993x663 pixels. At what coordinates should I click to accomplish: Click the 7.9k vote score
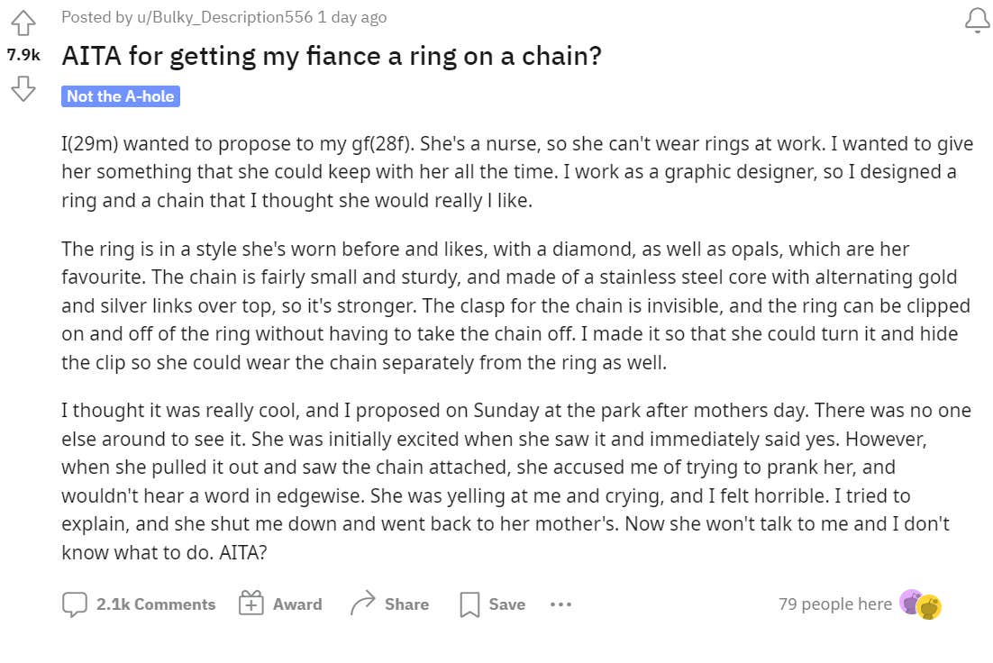coord(23,55)
